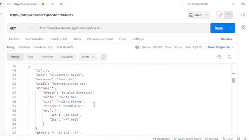Expand the Send button options arrow

coord(231,28)
